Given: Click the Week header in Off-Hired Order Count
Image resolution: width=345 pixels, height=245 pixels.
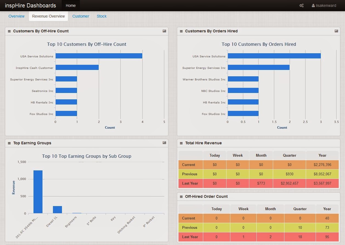Looking at the screenshot, I should click(x=244, y=209).
